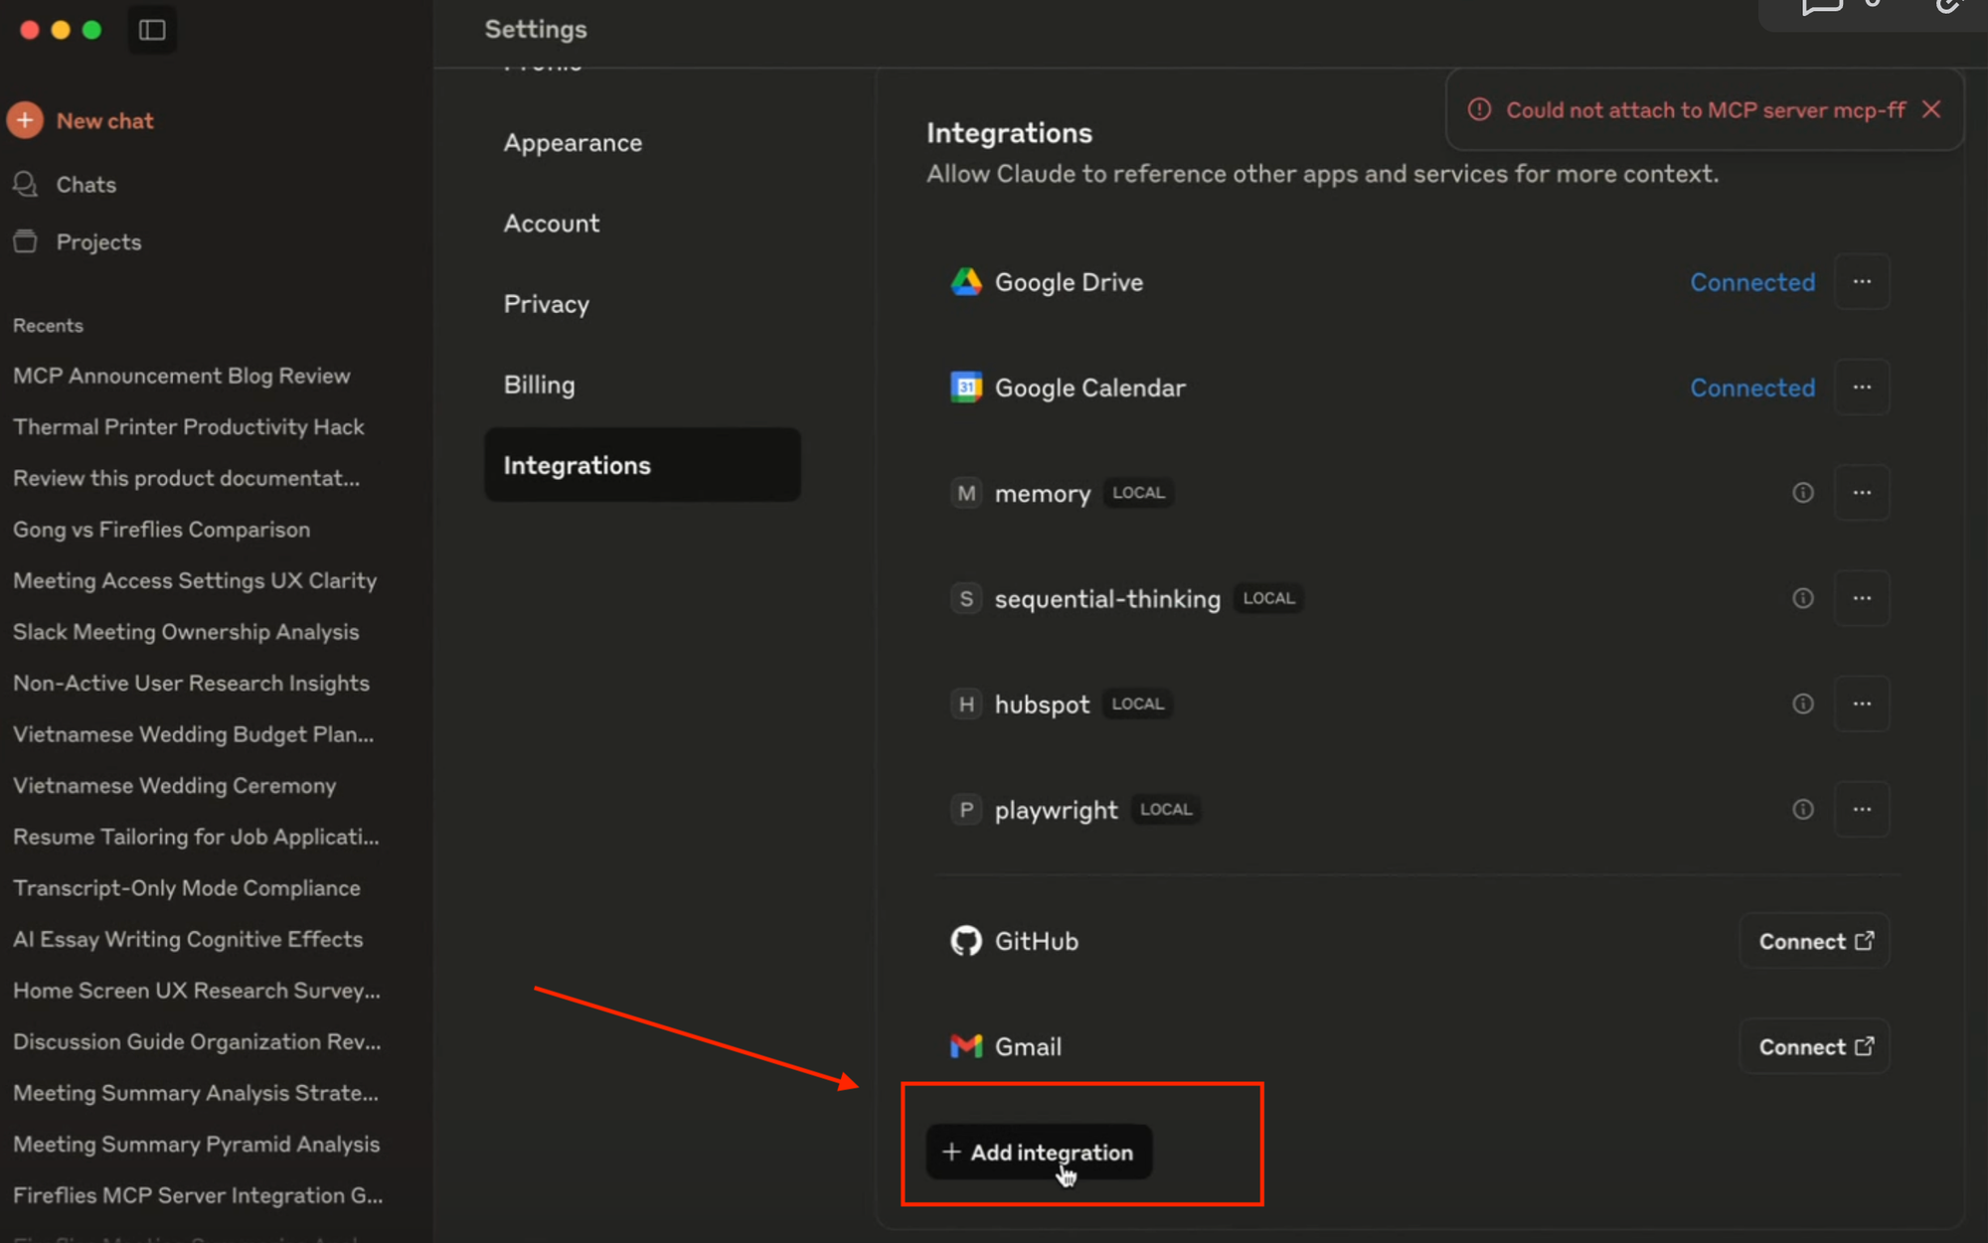The width and height of the screenshot is (1988, 1243).
Task: Click the LOCAL badge next to memory
Action: 1138,493
